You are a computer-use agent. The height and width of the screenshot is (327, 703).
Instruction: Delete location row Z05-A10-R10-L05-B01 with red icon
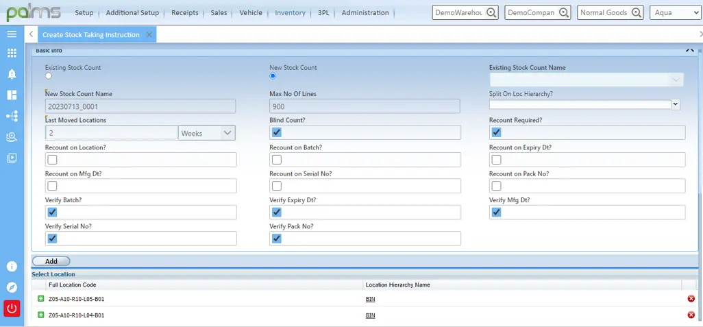(x=691, y=299)
